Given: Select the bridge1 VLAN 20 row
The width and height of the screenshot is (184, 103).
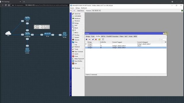Looking at the screenshot, I should (126, 47).
